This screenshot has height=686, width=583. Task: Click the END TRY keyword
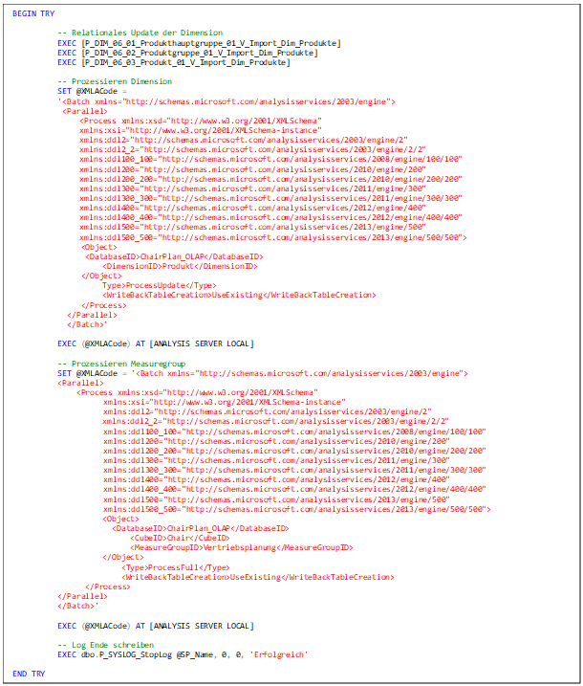(28, 675)
